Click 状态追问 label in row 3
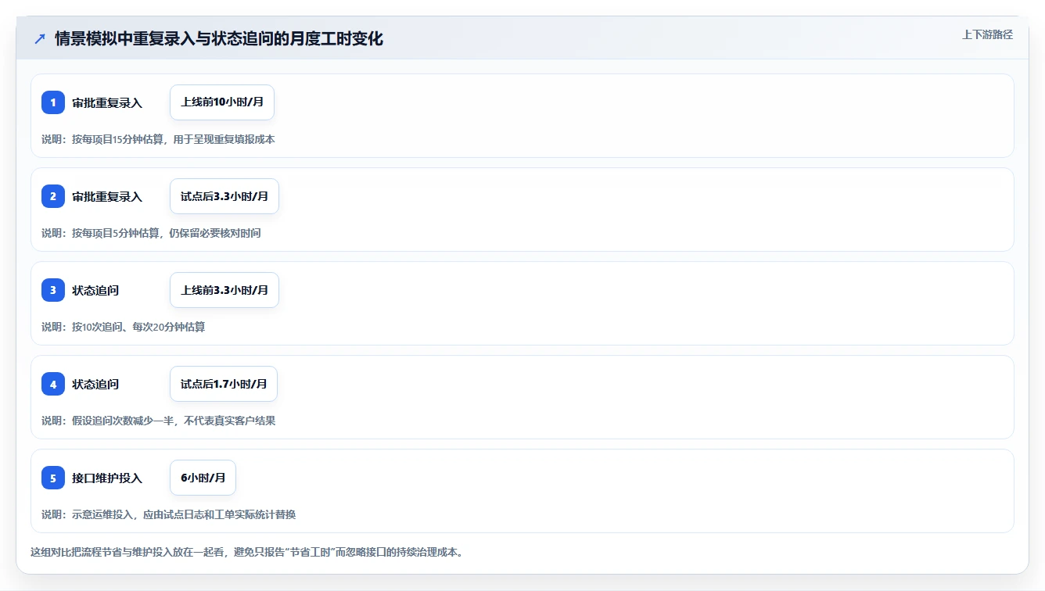 (95, 291)
